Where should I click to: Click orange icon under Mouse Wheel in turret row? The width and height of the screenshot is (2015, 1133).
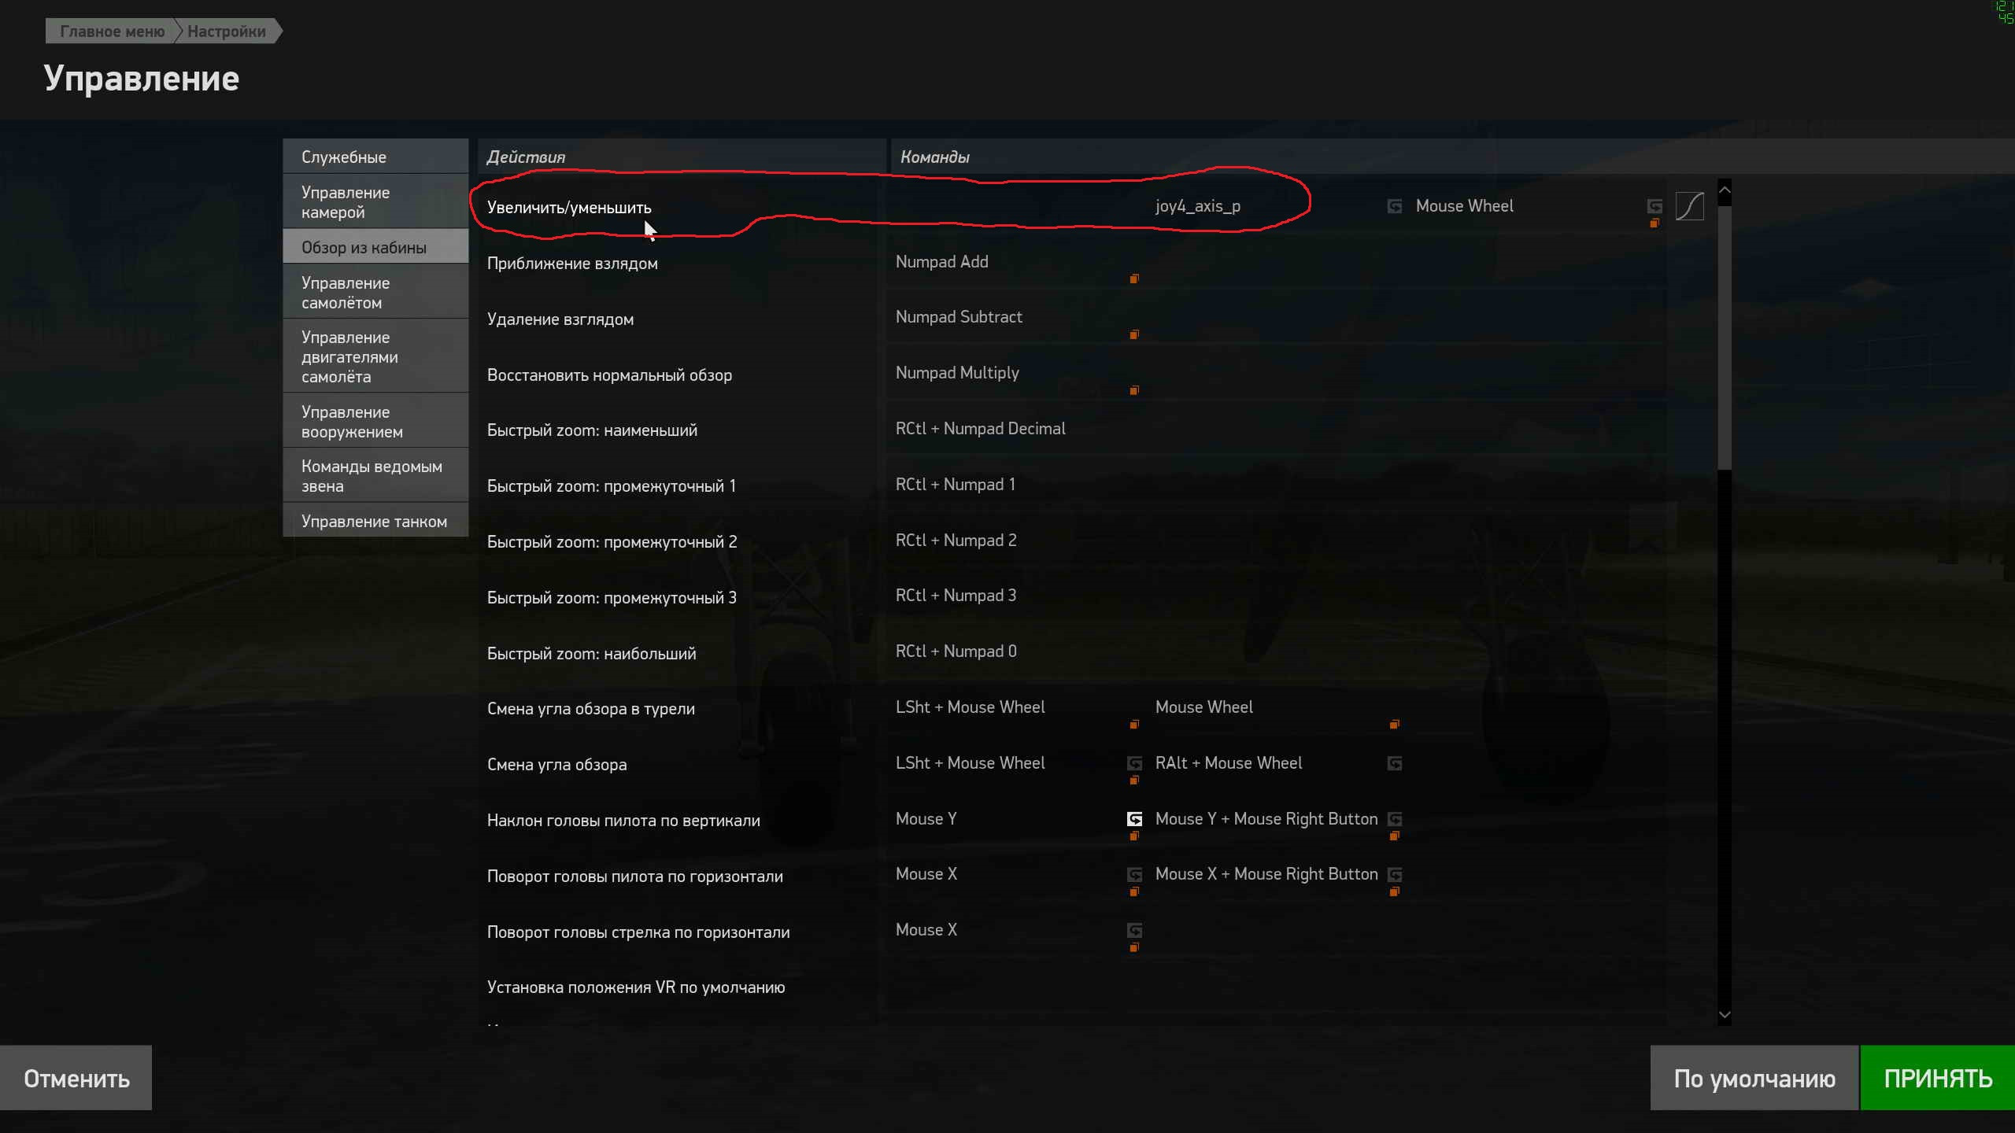[1394, 725]
